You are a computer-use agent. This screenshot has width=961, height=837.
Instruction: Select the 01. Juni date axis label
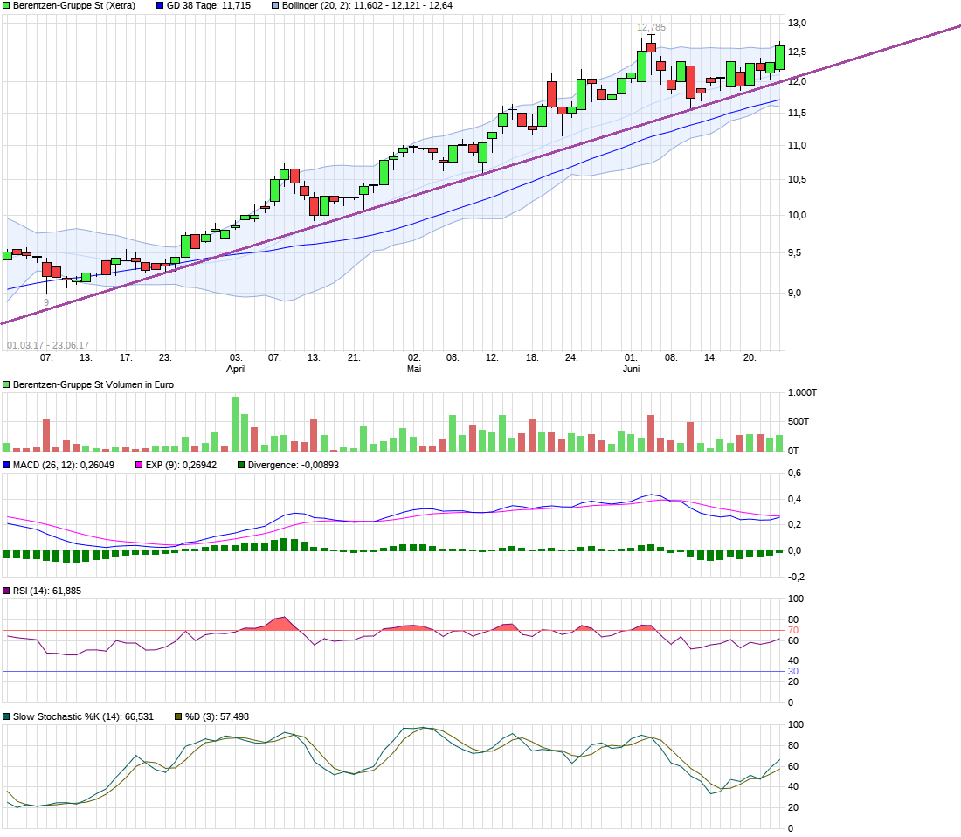tap(631, 363)
